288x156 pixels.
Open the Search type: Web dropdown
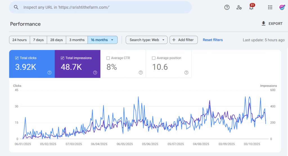(147, 40)
